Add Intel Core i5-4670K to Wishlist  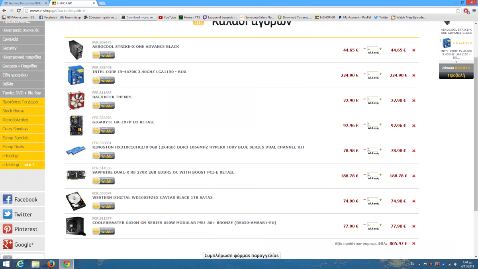pos(104,80)
